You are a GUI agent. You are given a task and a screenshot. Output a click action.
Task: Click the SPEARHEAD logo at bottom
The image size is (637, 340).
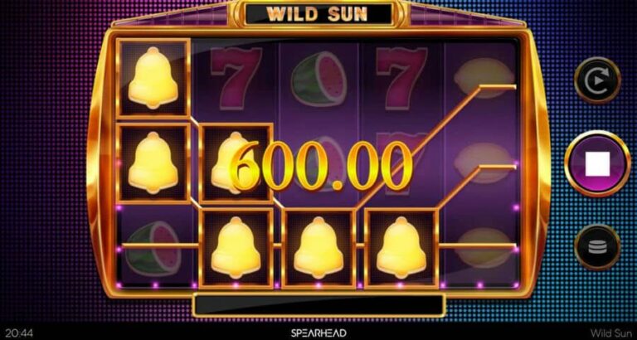318,333
